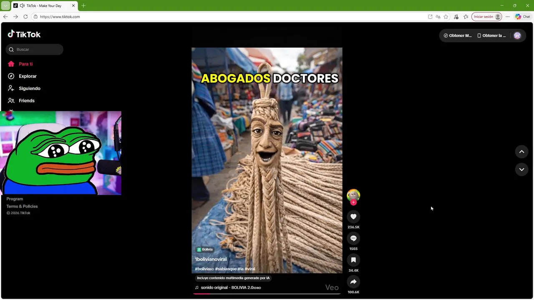Click the AI-generated content label
534x300 pixels.
[233, 278]
